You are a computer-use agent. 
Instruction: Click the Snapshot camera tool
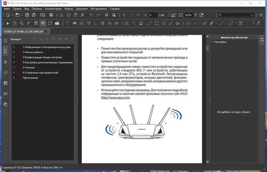[x=57, y=23]
